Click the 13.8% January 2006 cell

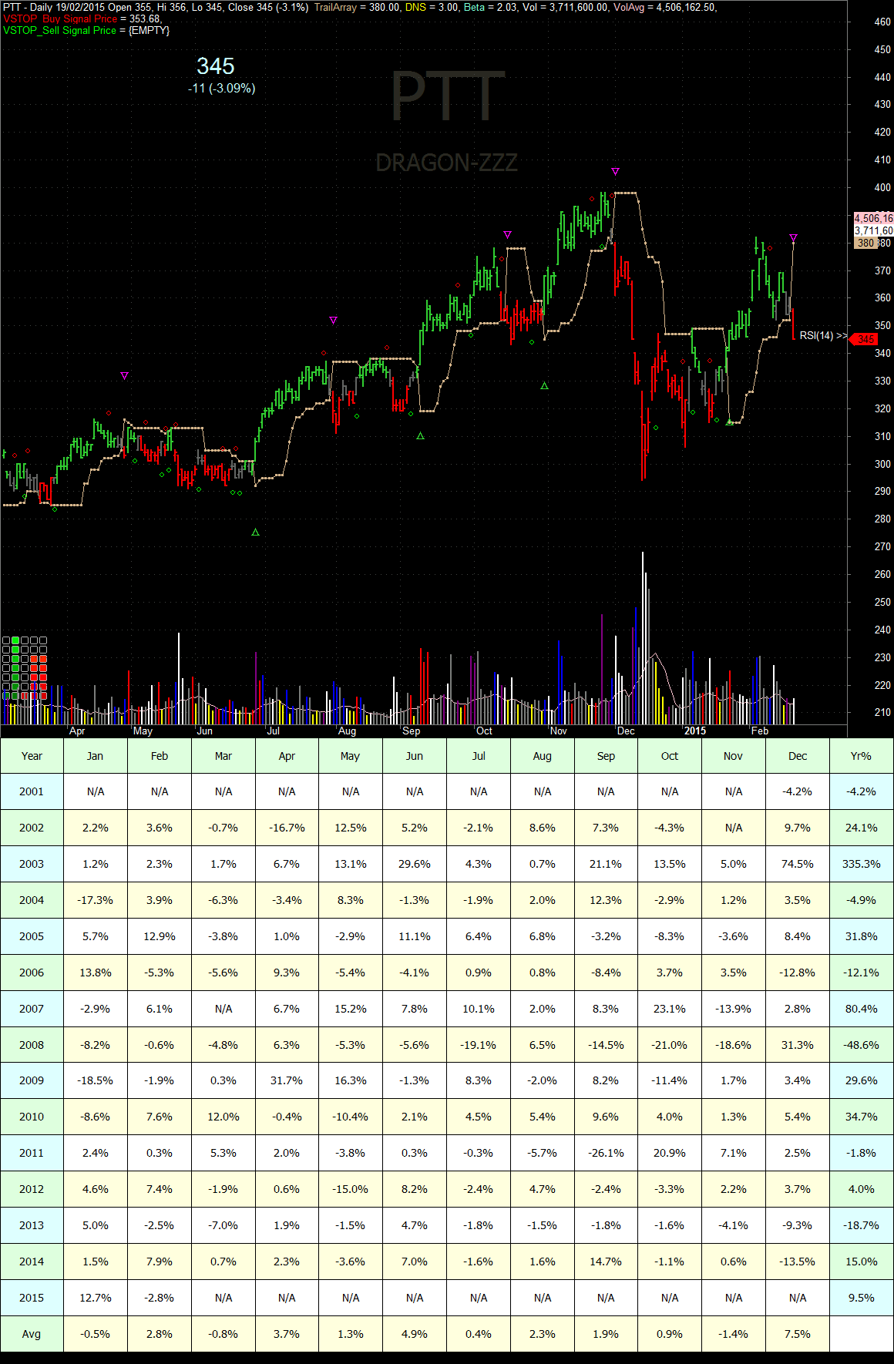point(96,973)
